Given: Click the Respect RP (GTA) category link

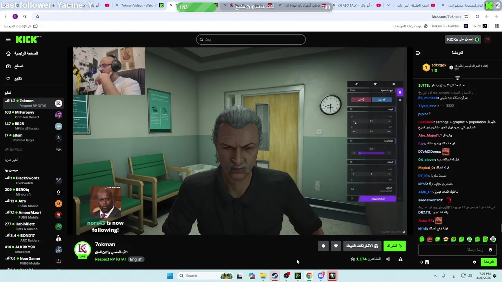Looking at the screenshot, I should click(x=110, y=259).
